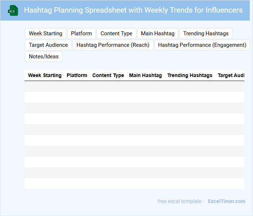Image resolution: width=253 pixels, height=216 pixels.
Task: Click the green XLS file icon
Action: [13, 10]
